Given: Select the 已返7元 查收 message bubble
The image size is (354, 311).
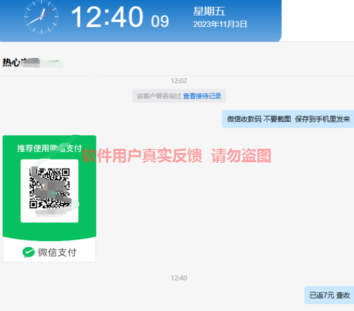Looking at the screenshot, I should click(x=330, y=295).
